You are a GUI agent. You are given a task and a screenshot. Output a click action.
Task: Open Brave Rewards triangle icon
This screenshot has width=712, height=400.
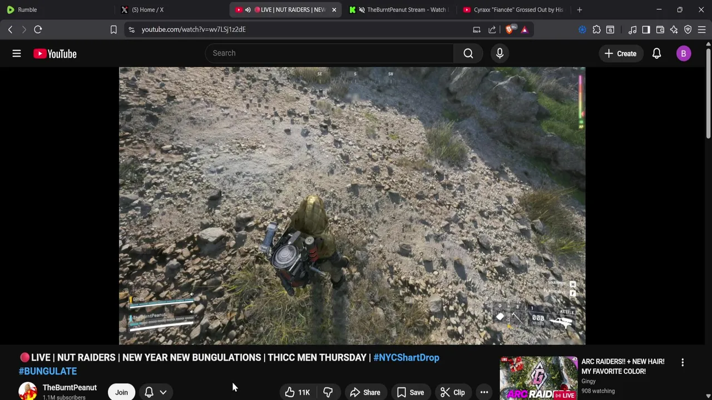click(x=525, y=29)
